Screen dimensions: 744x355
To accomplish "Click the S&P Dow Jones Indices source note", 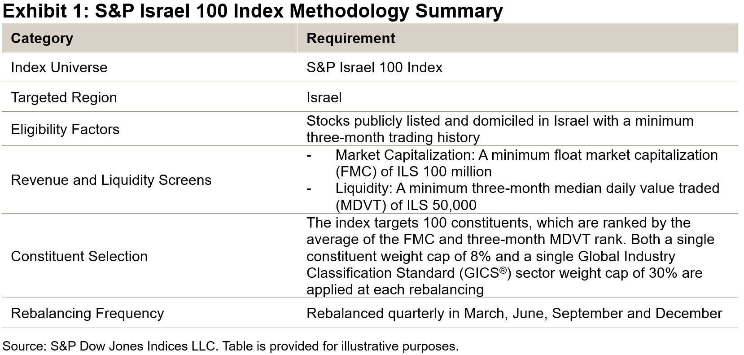I will pyautogui.click(x=230, y=346).
